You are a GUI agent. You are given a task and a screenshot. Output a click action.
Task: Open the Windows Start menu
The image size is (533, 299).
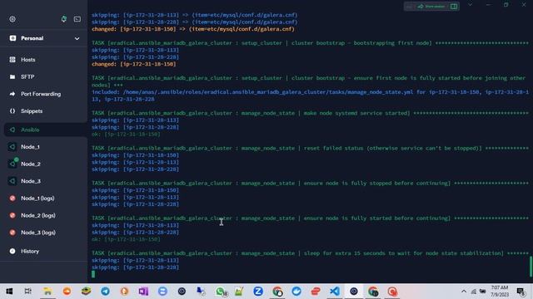(9, 292)
